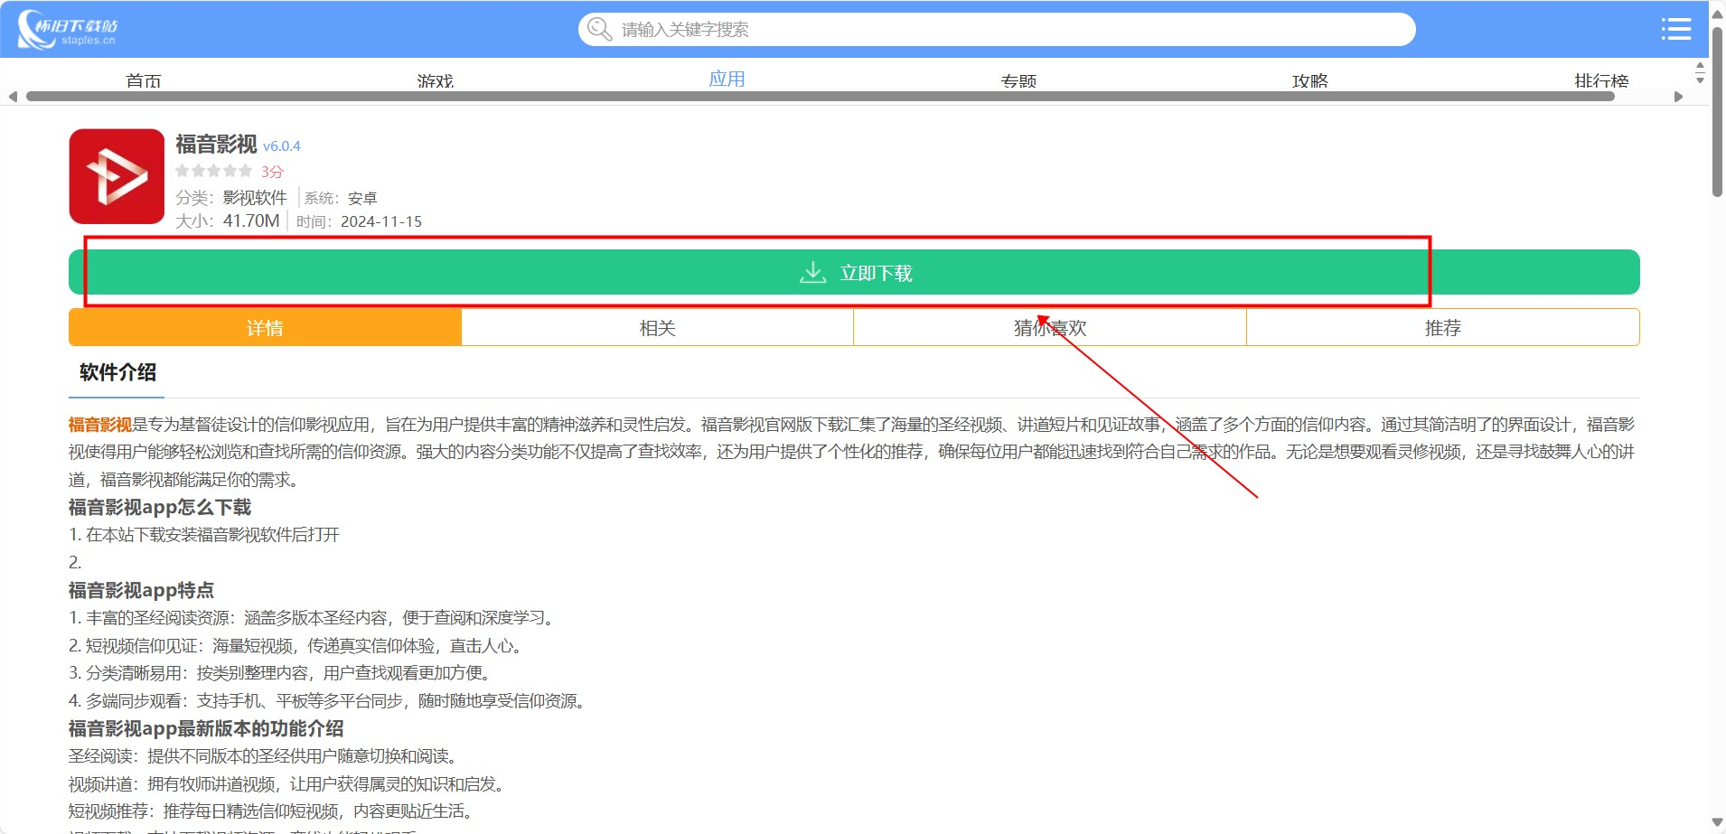
Task: Click the heading 福音影视app怎么下载
Action: tap(160, 507)
